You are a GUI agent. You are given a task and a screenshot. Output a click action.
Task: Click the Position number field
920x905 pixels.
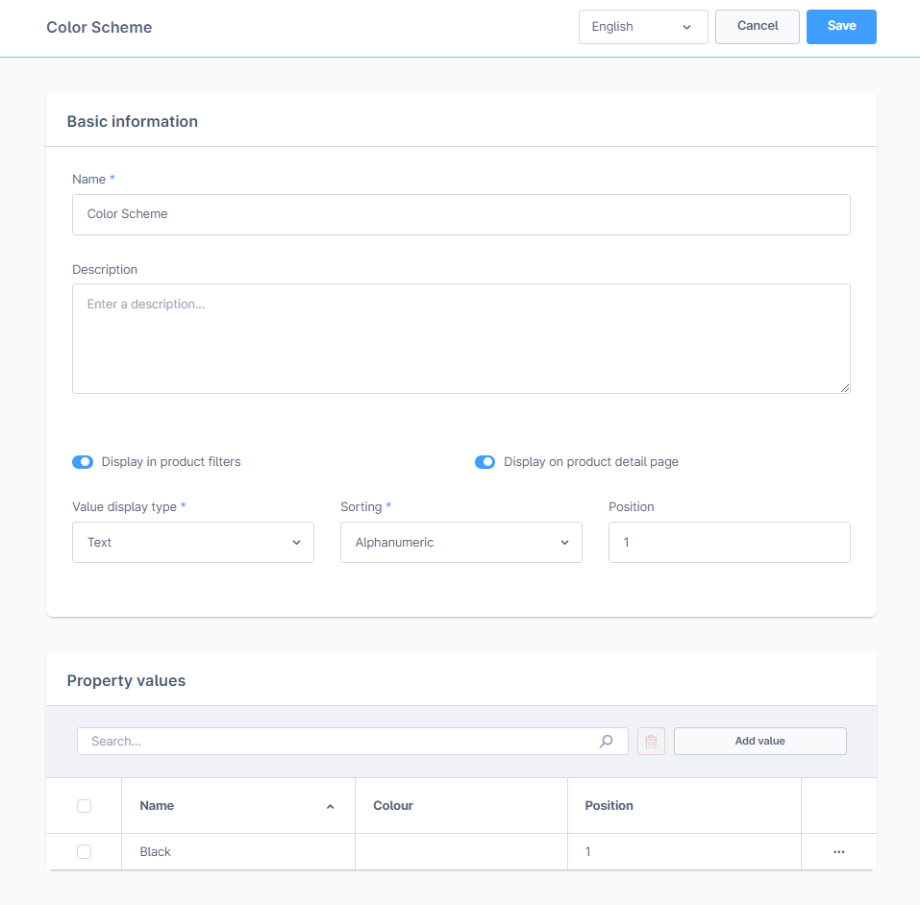pos(729,543)
